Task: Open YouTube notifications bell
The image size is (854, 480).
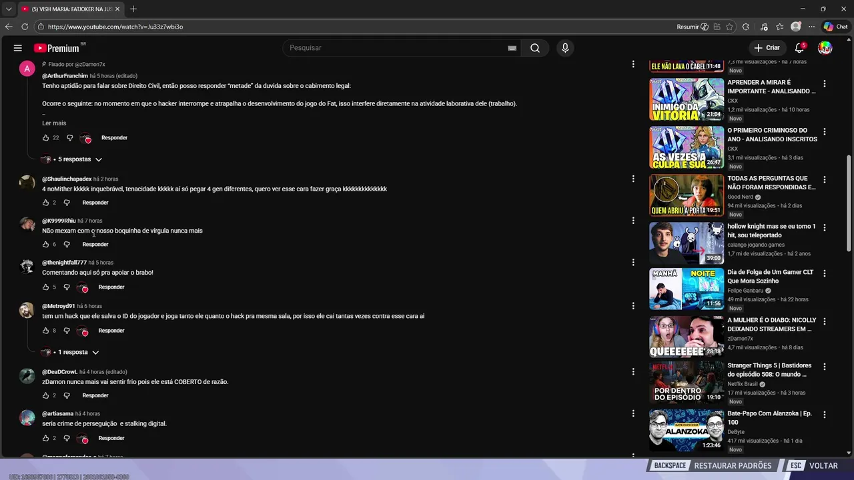Action: (799, 48)
